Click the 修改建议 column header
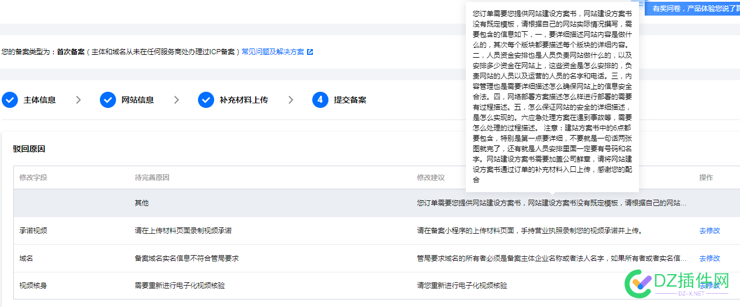The image size is (740, 307). pyautogui.click(x=431, y=177)
